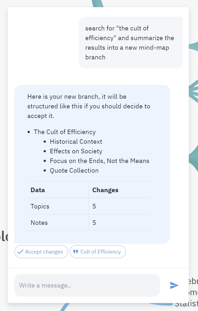
Task: Click the user message about cult of efficiency
Action: click(130, 43)
